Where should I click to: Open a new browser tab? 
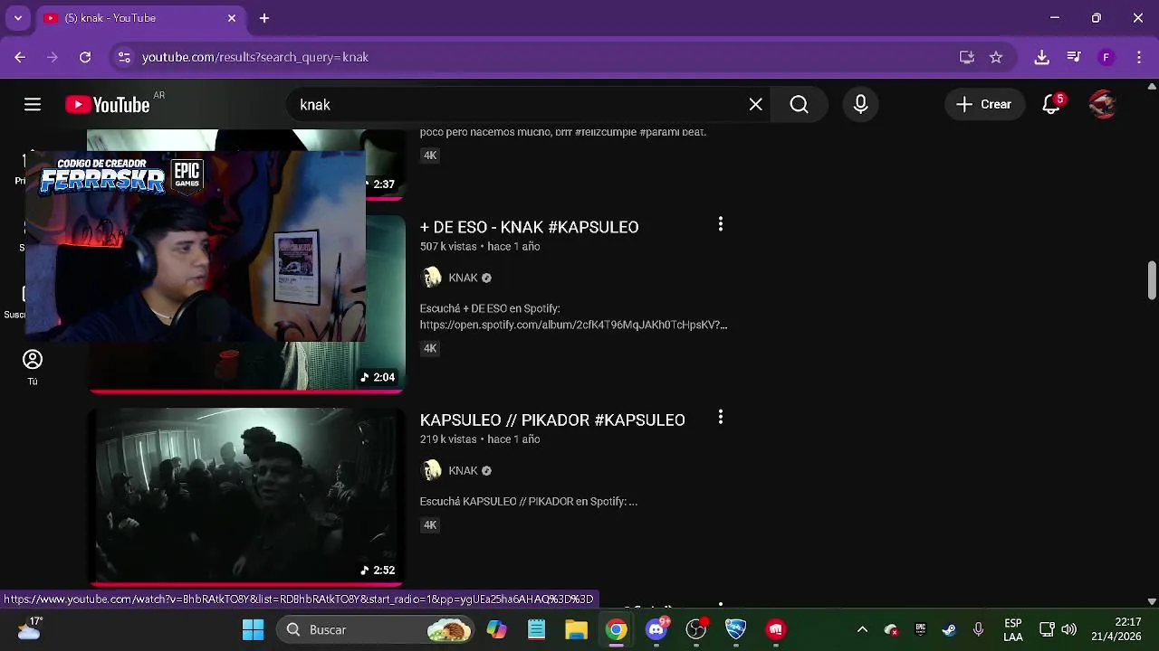(x=264, y=18)
